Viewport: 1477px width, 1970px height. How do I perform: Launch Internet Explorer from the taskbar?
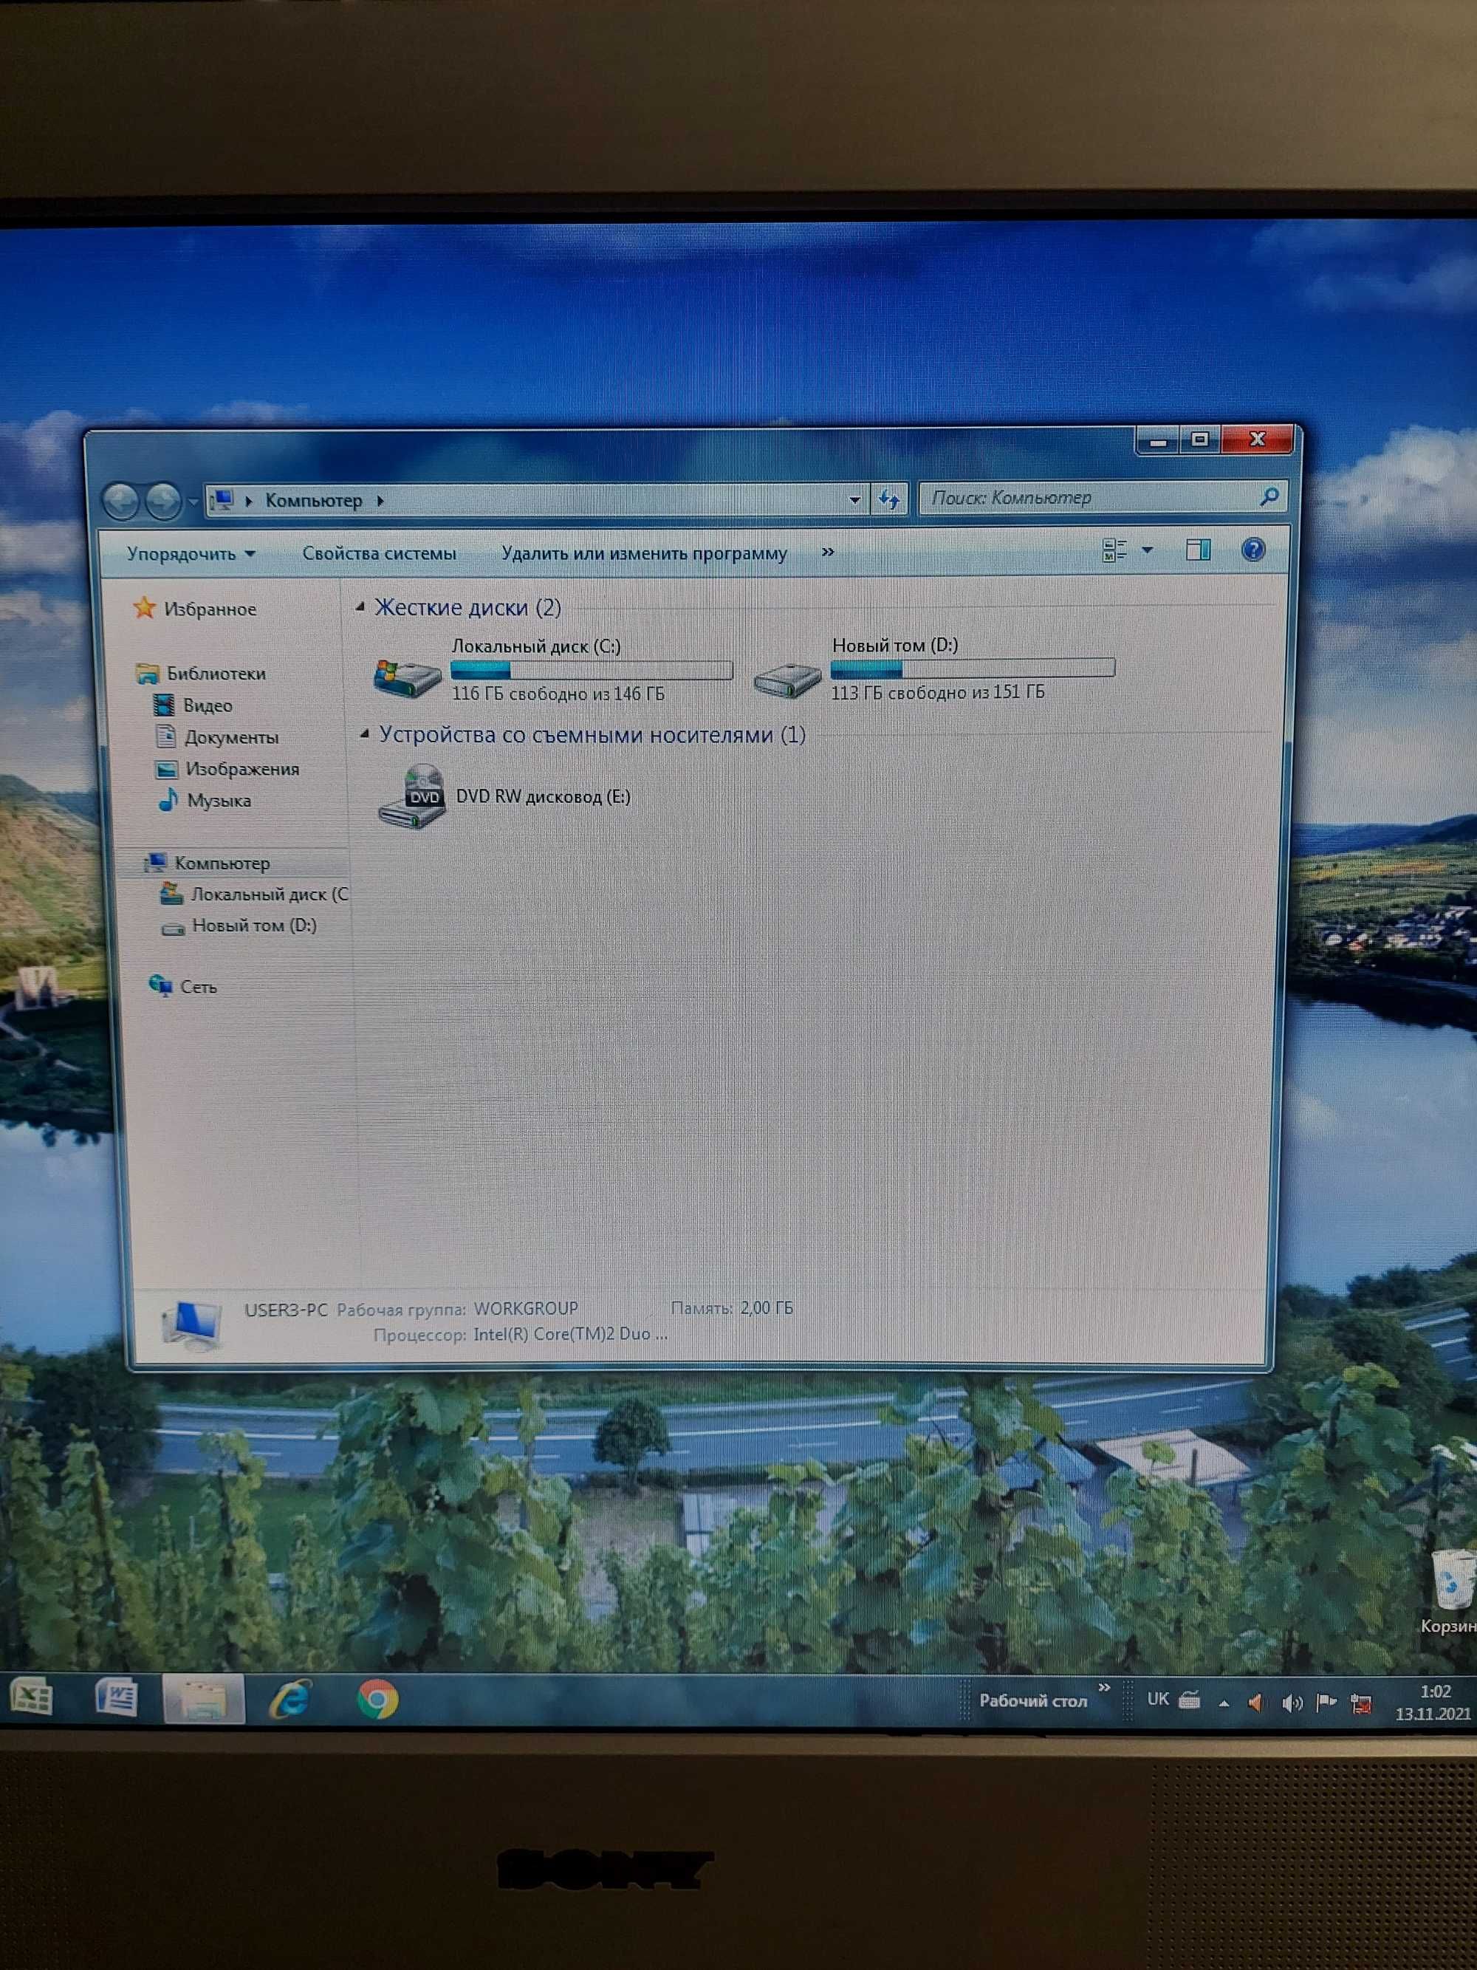(290, 1699)
